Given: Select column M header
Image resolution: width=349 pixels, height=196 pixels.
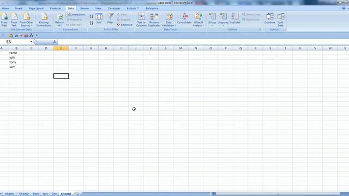Looking at the screenshot, I should pyautogui.click(x=180, y=48).
